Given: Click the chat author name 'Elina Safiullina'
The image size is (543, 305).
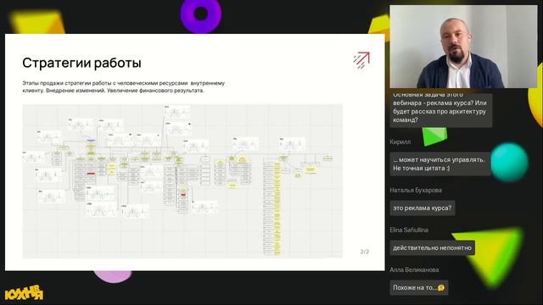Looking at the screenshot, I should tap(409, 230).
